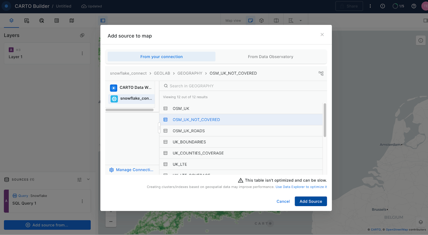Open SQL Query 1 options menu
This screenshot has width=428, height=235.
[82, 201]
